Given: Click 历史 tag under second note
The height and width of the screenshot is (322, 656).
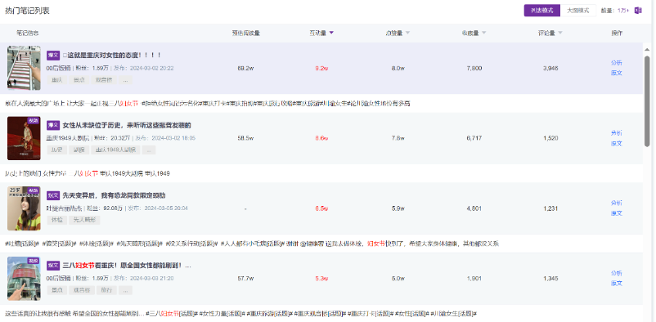Looking at the screenshot, I should (x=57, y=150).
